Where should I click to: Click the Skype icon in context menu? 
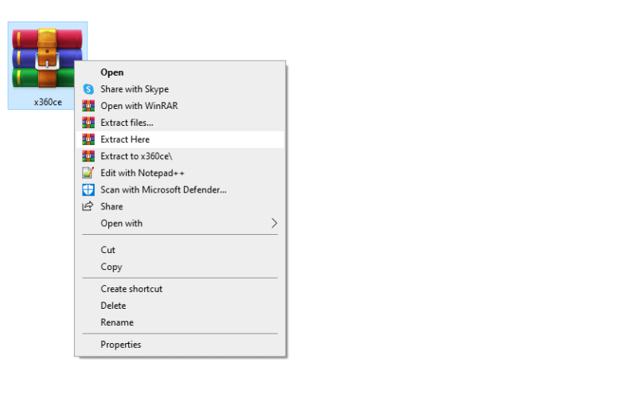(x=88, y=89)
